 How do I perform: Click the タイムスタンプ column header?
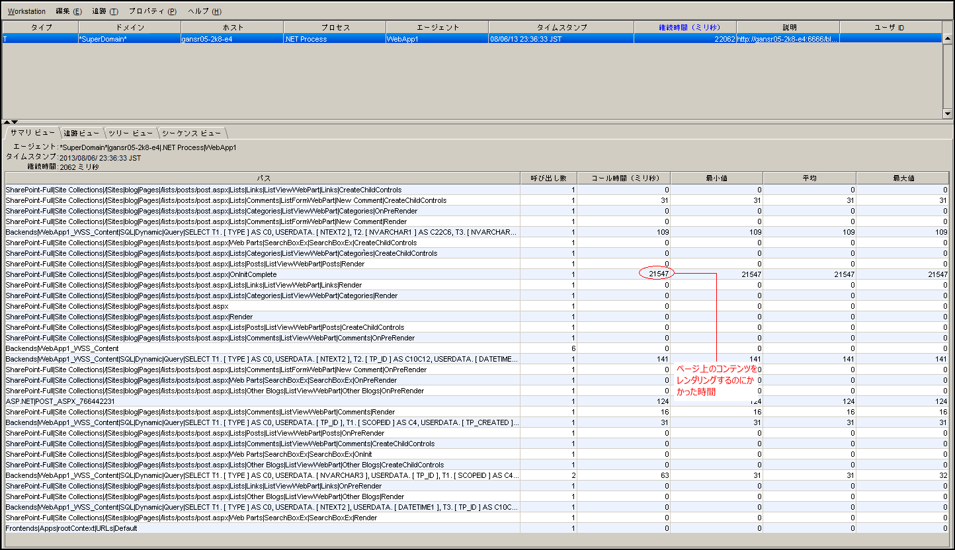[561, 28]
